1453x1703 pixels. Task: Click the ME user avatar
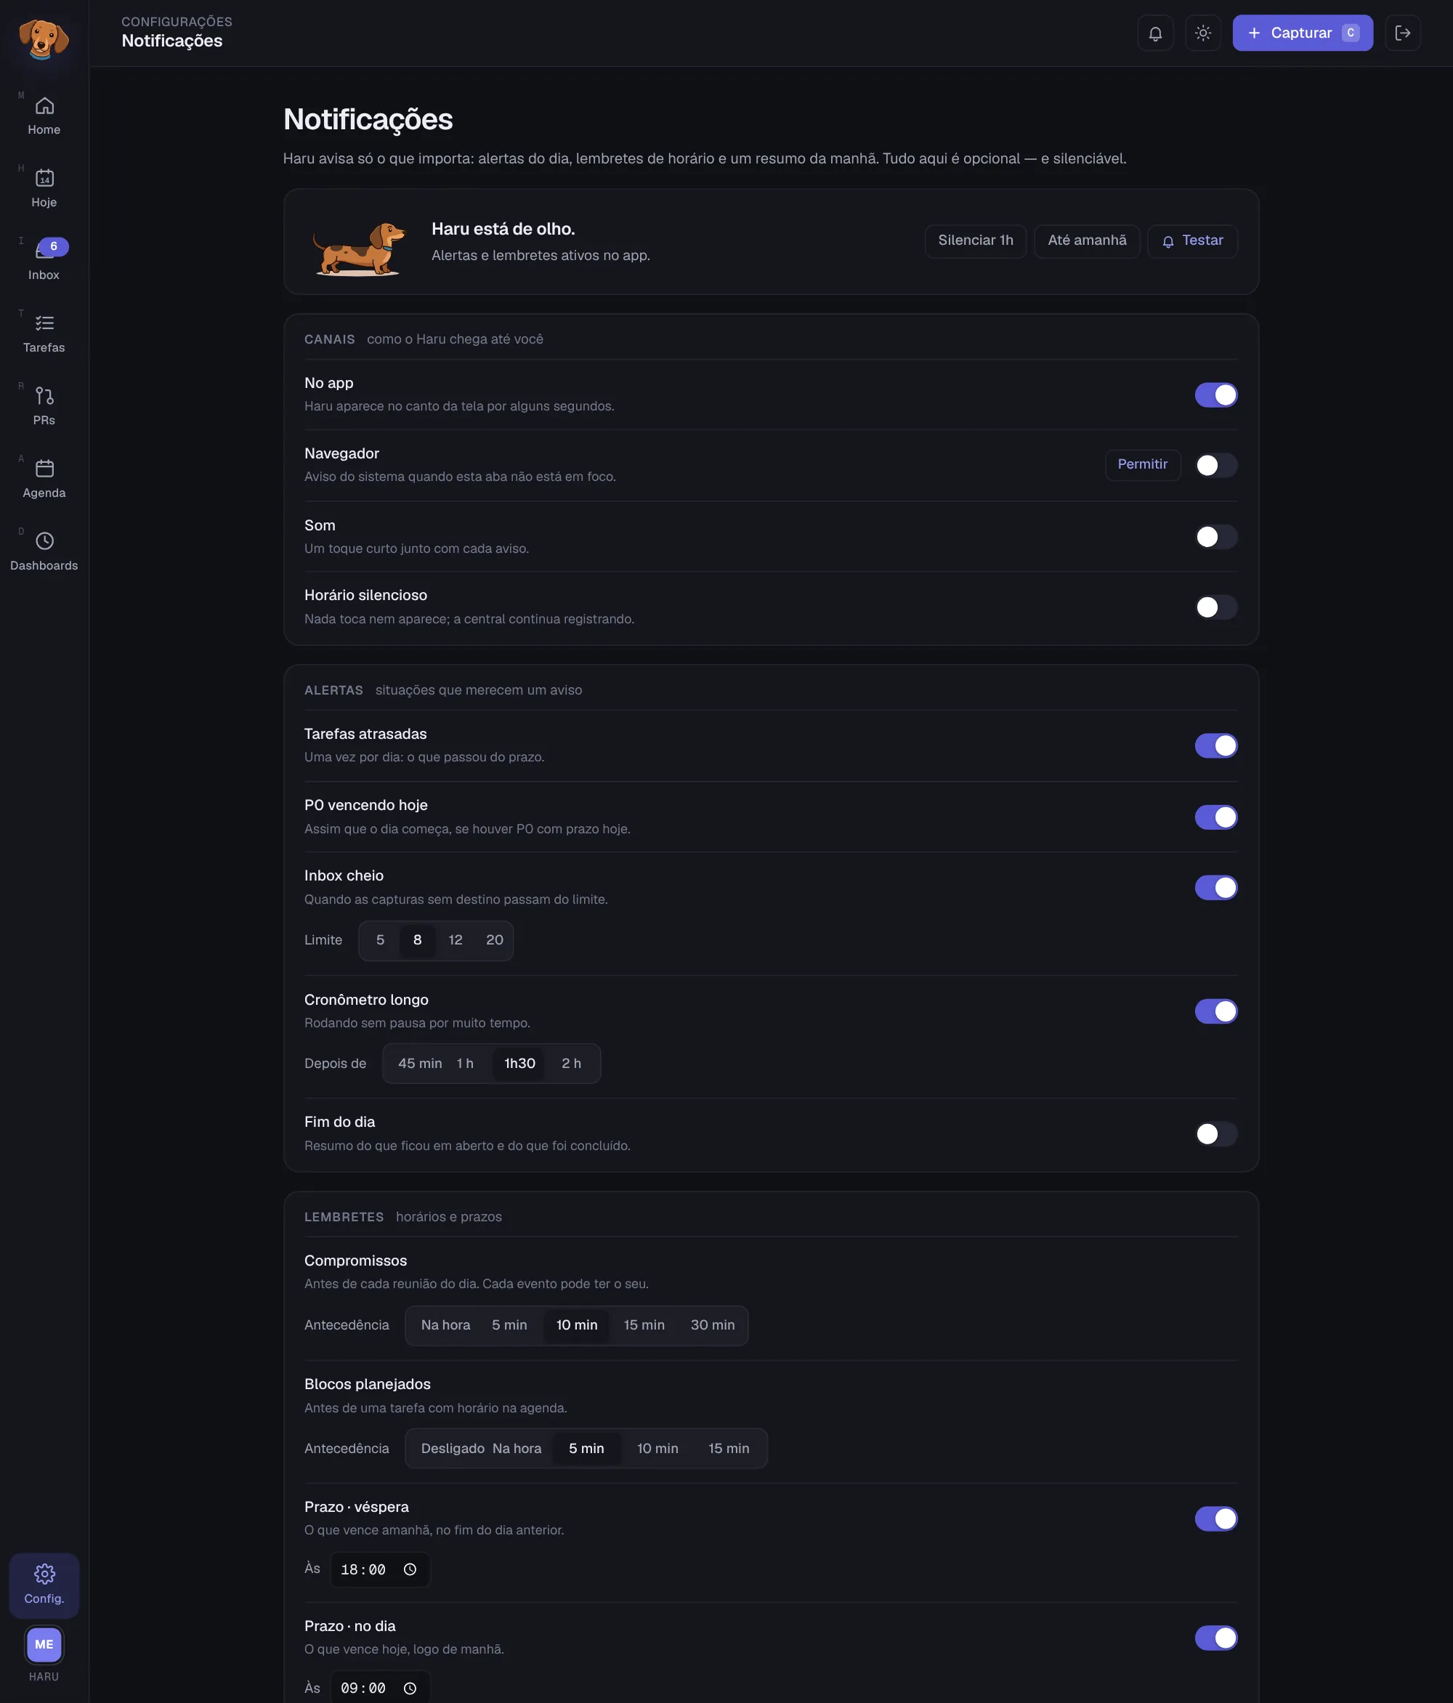pos(44,1644)
